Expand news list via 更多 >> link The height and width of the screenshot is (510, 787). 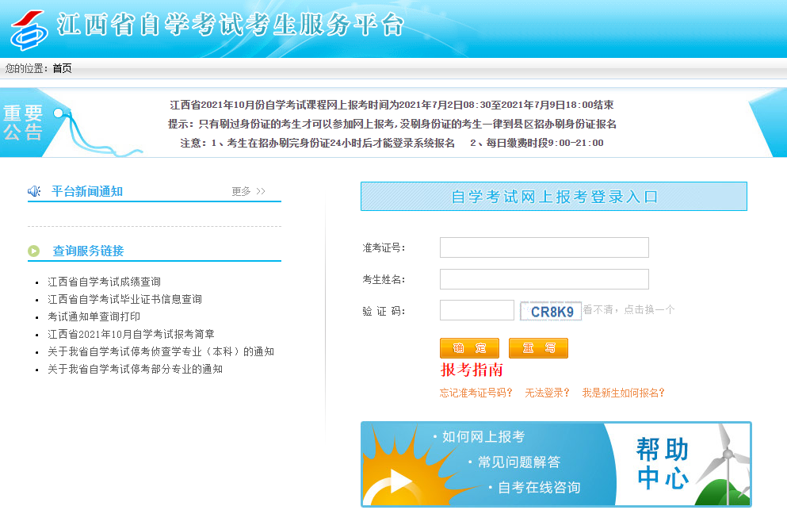coord(248,191)
